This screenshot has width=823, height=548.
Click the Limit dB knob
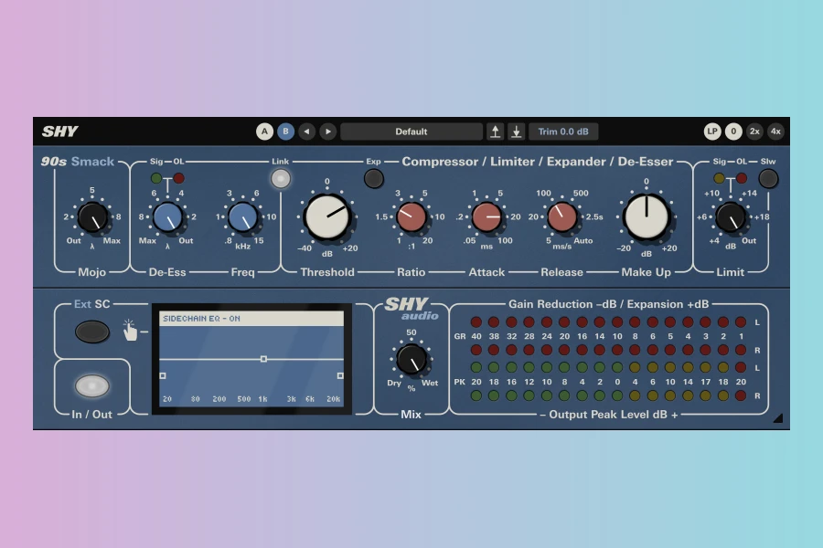tap(730, 217)
